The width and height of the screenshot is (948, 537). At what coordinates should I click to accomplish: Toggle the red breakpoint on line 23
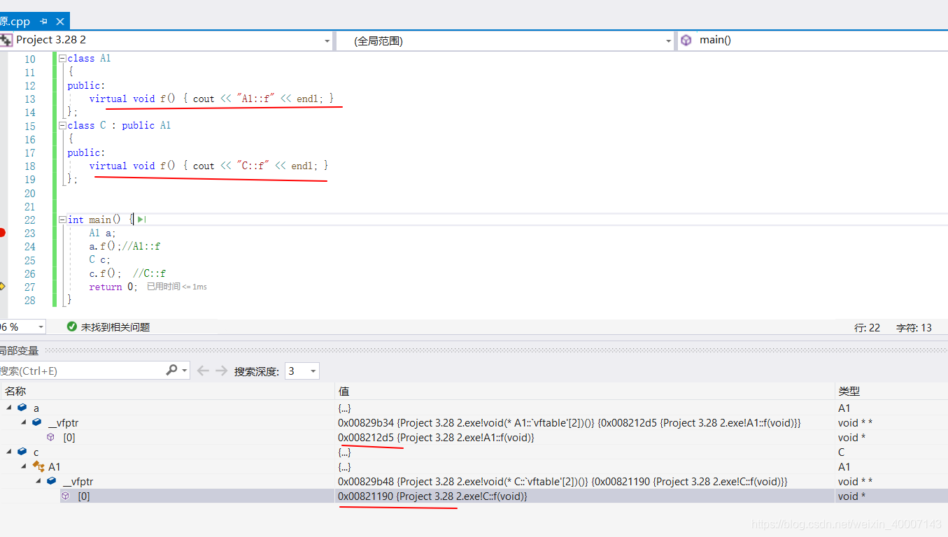[2, 233]
